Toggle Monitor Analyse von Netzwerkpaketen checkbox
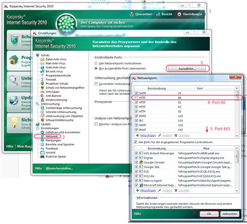 (x=96, y=124)
